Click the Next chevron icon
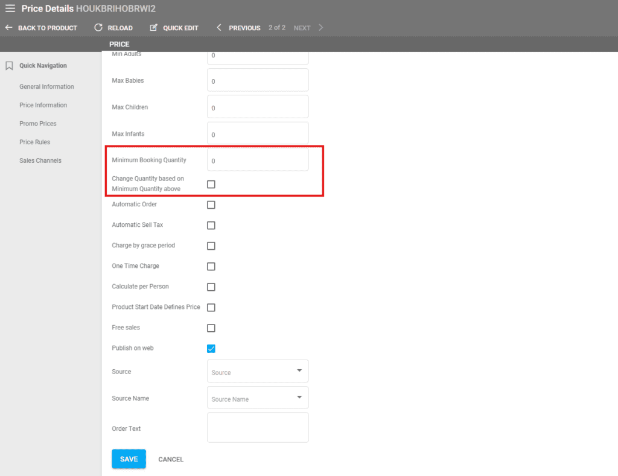Image resolution: width=618 pixels, height=476 pixels. 321,28
